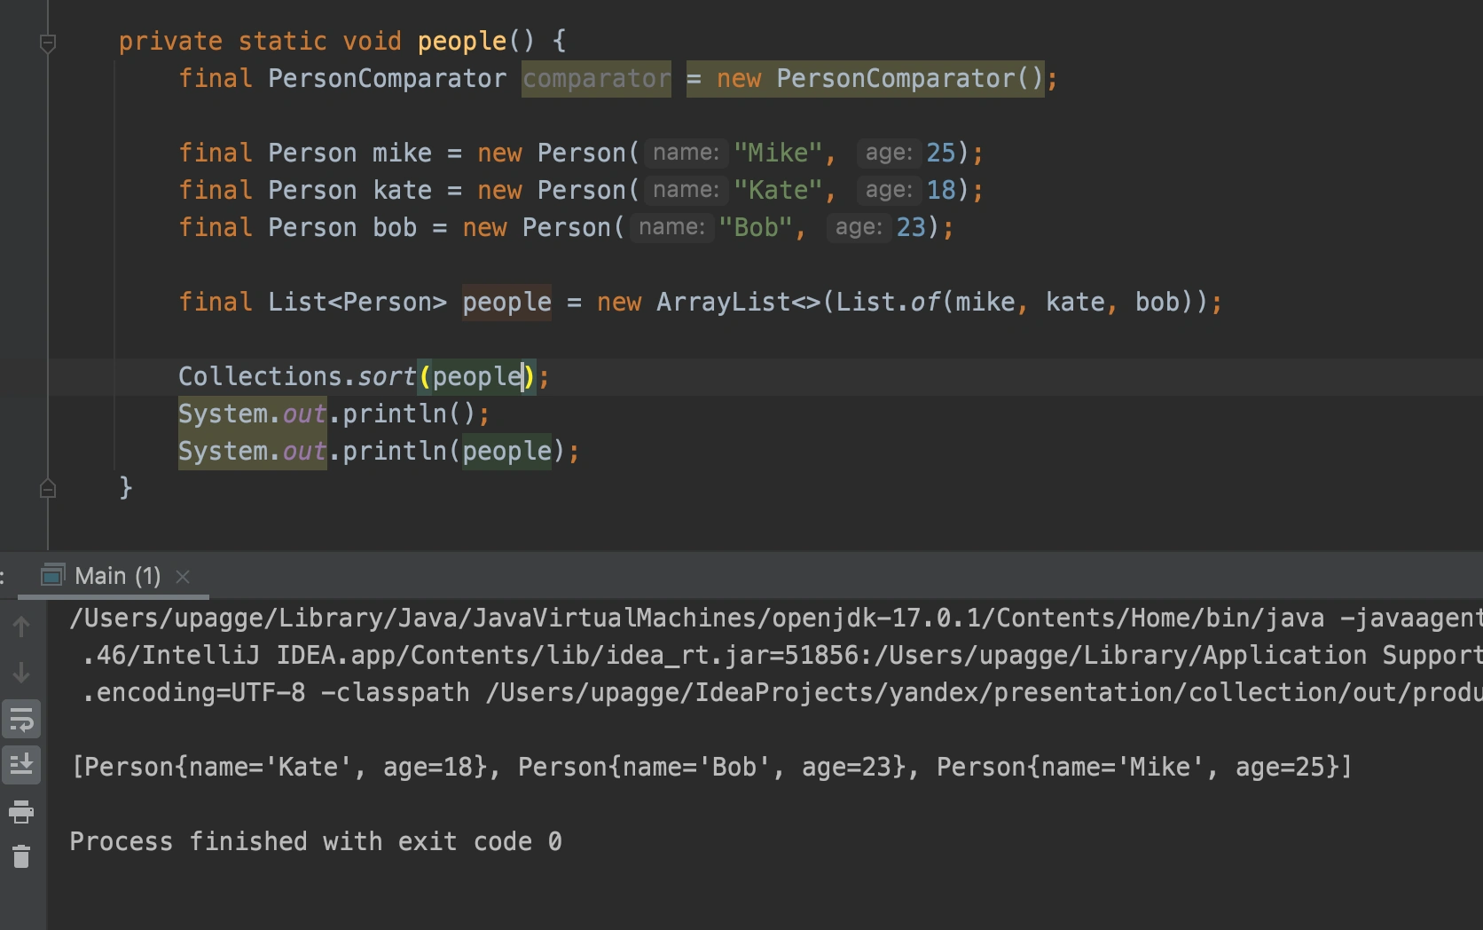Select the highlighted comparator variable
Screen dimensions: 1483x930
tap(596, 78)
